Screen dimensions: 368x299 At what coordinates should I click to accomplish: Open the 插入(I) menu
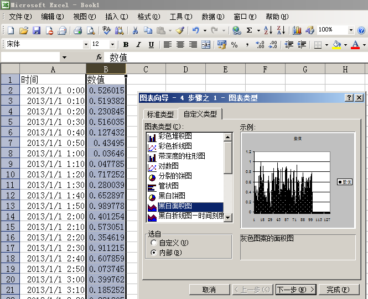pos(117,17)
